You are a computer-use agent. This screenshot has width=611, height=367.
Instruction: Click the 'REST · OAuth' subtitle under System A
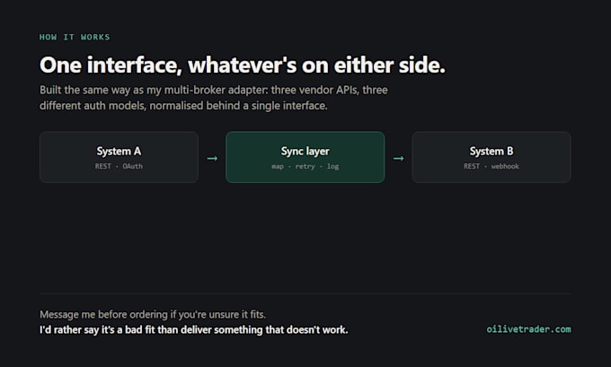pyautogui.click(x=119, y=166)
